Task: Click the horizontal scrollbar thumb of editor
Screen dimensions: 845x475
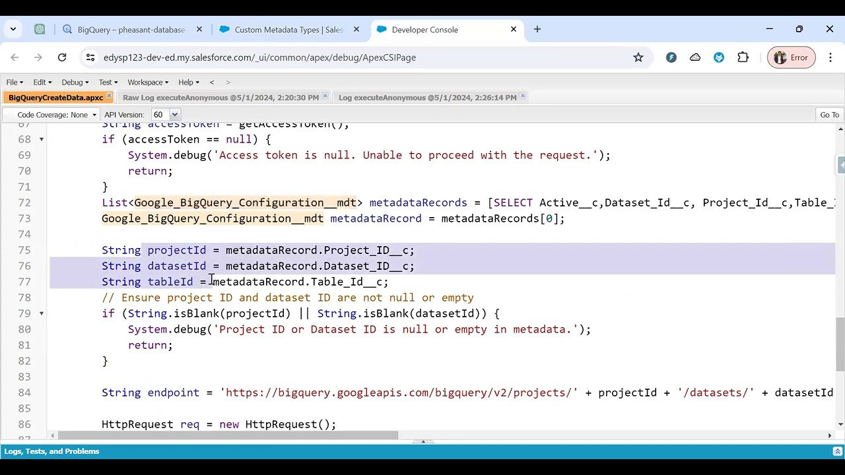Action: tap(228, 435)
